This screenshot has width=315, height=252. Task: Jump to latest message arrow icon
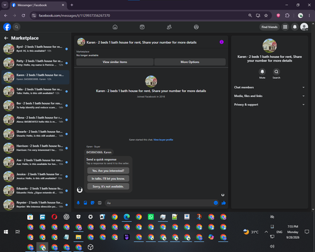222,195
